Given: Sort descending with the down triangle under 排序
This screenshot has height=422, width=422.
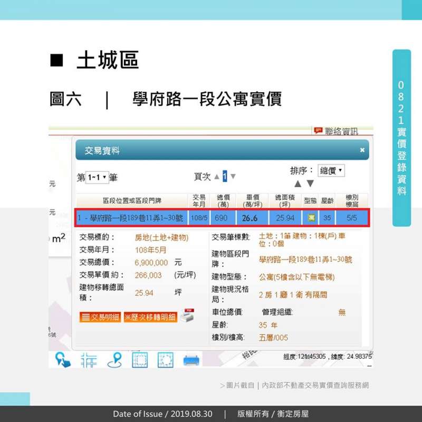Looking at the screenshot, I should pyautogui.click(x=310, y=184).
